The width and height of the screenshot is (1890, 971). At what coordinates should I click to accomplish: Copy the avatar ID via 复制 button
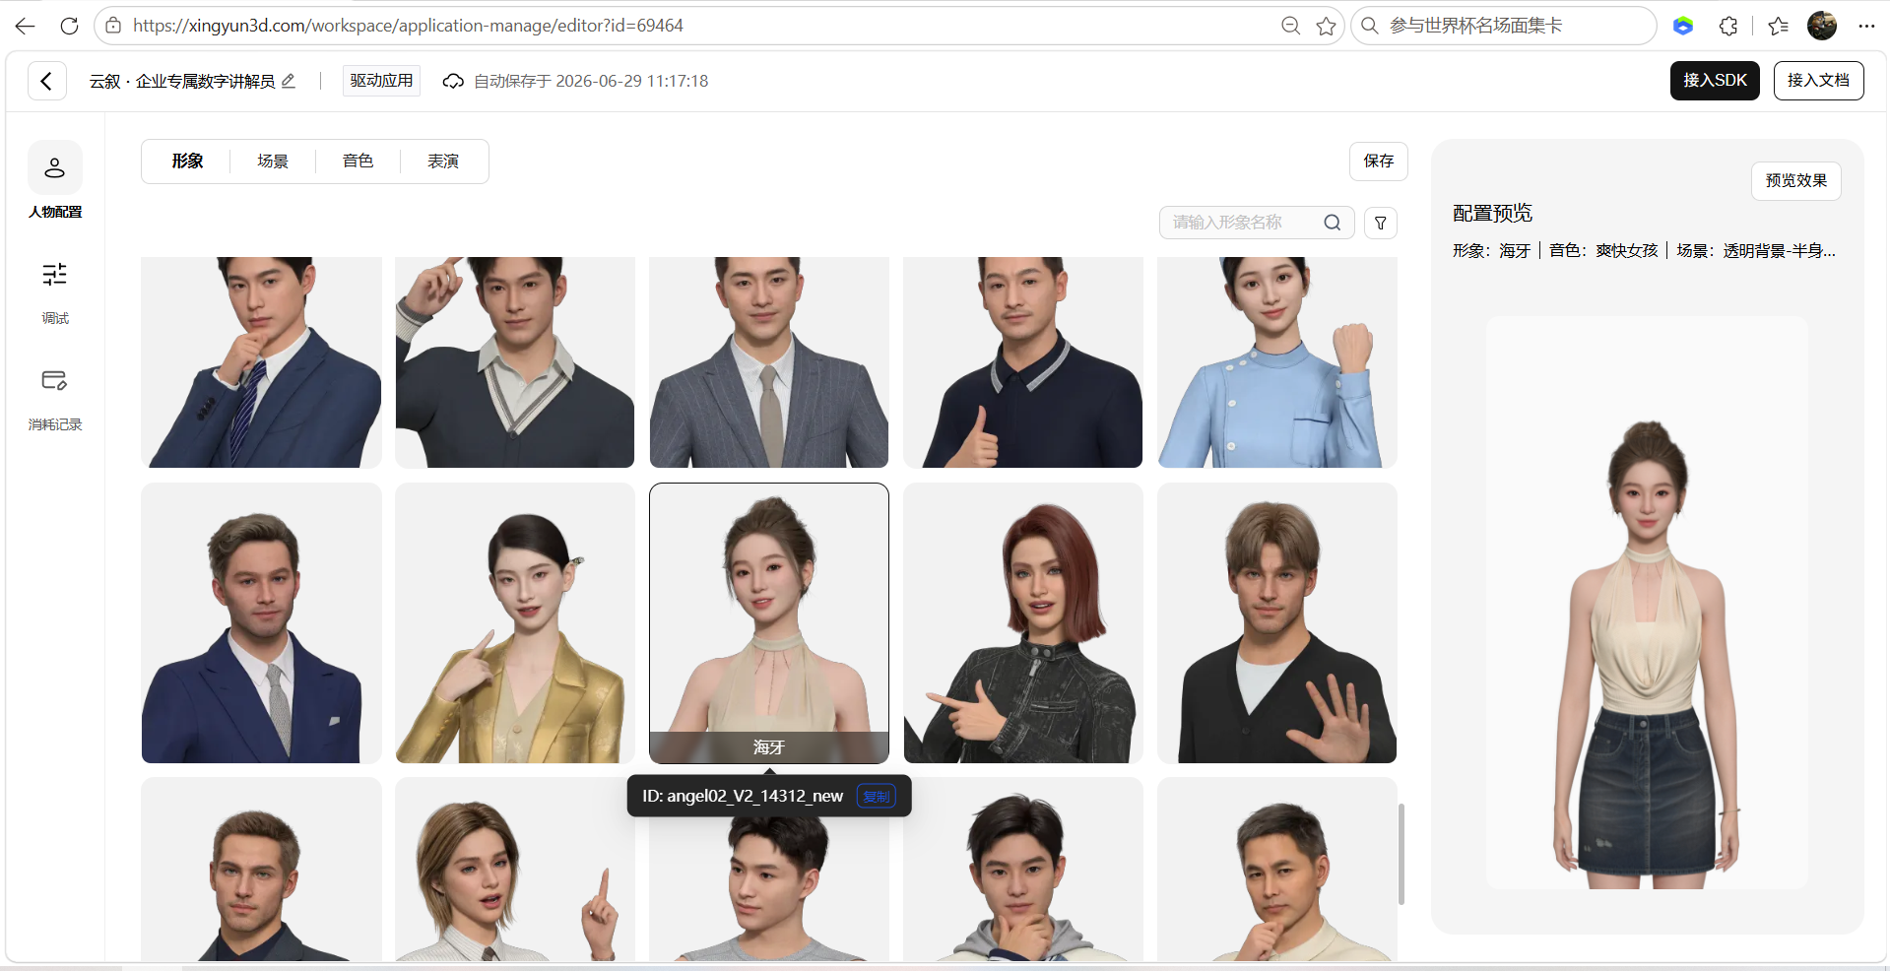click(876, 796)
